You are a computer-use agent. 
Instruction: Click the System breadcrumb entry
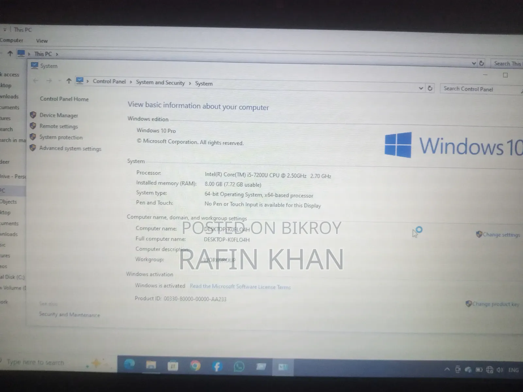click(204, 83)
